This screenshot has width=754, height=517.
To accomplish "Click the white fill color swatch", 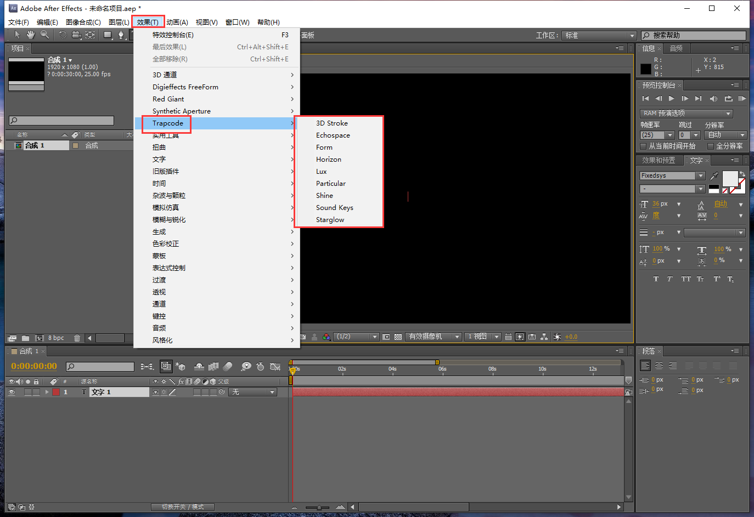I will (x=729, y=178).
